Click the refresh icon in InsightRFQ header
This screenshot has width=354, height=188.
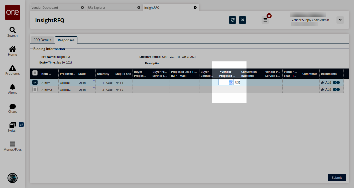point(232,20)
